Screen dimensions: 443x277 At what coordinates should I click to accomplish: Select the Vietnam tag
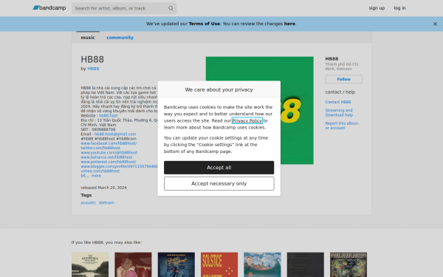pyautogui.click(x=106, y=202)
